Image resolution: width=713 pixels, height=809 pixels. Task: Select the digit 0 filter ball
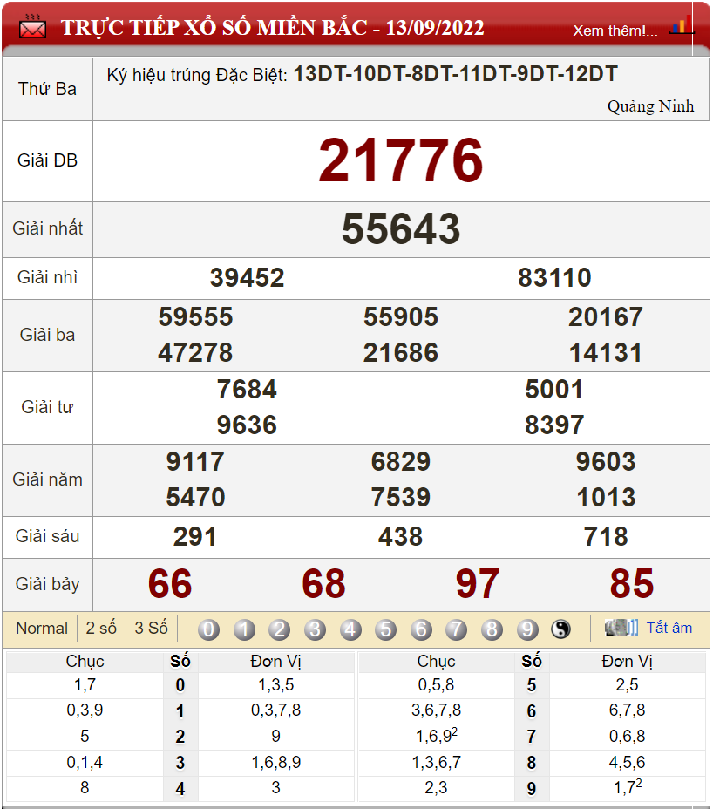[x=208, y=629]
